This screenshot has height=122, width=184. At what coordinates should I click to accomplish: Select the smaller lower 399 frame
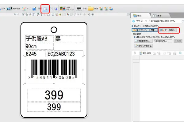54,107
